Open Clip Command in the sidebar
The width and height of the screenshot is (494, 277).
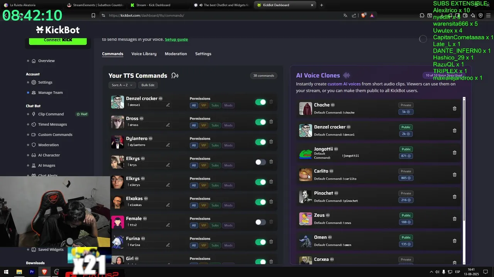tap(51, 114)
